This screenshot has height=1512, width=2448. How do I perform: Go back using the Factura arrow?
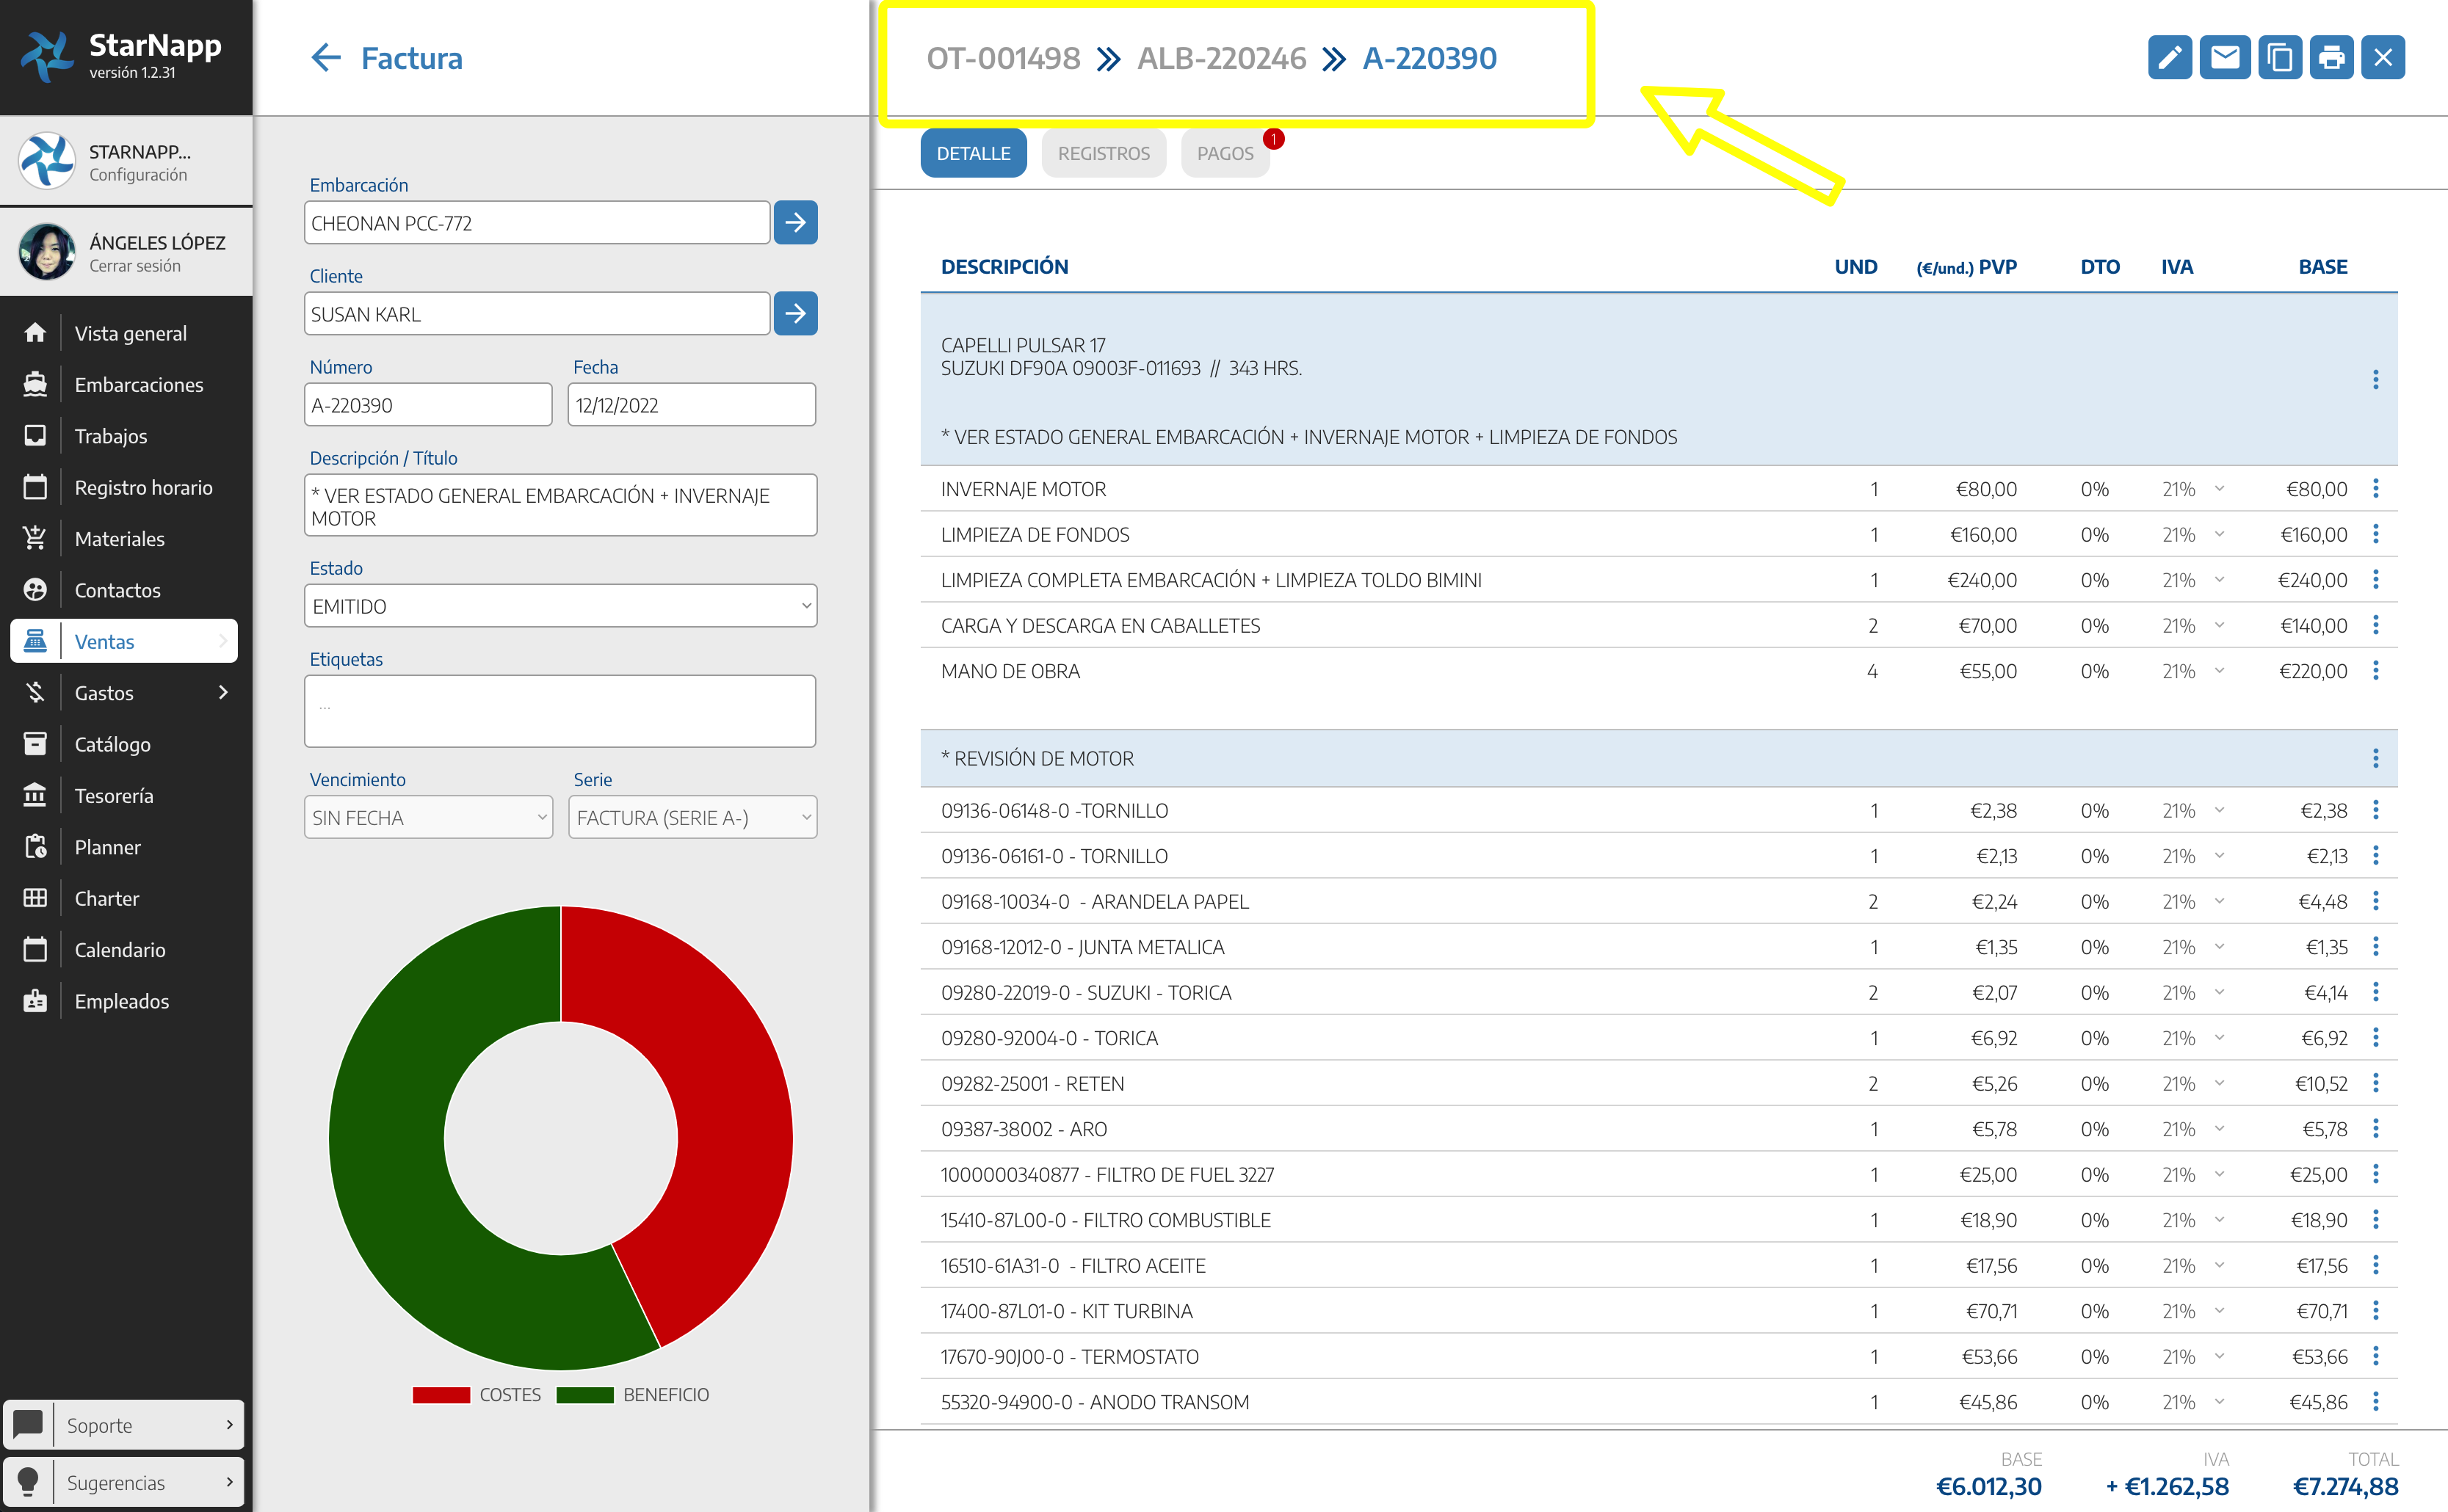click(326, 58)
